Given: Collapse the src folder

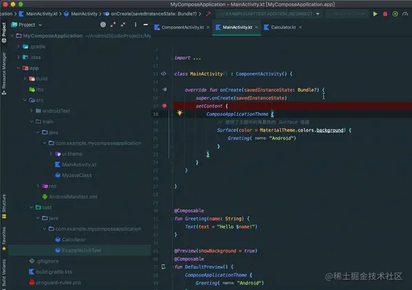Looking at the screenshot, I should click(x=25, y=100).
